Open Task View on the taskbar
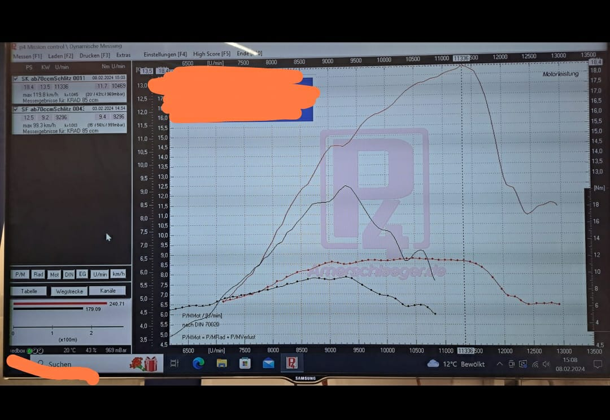Image resolution: width=610 pixels, height=420 pixels. pyautogui.click(x=175, y=364)
